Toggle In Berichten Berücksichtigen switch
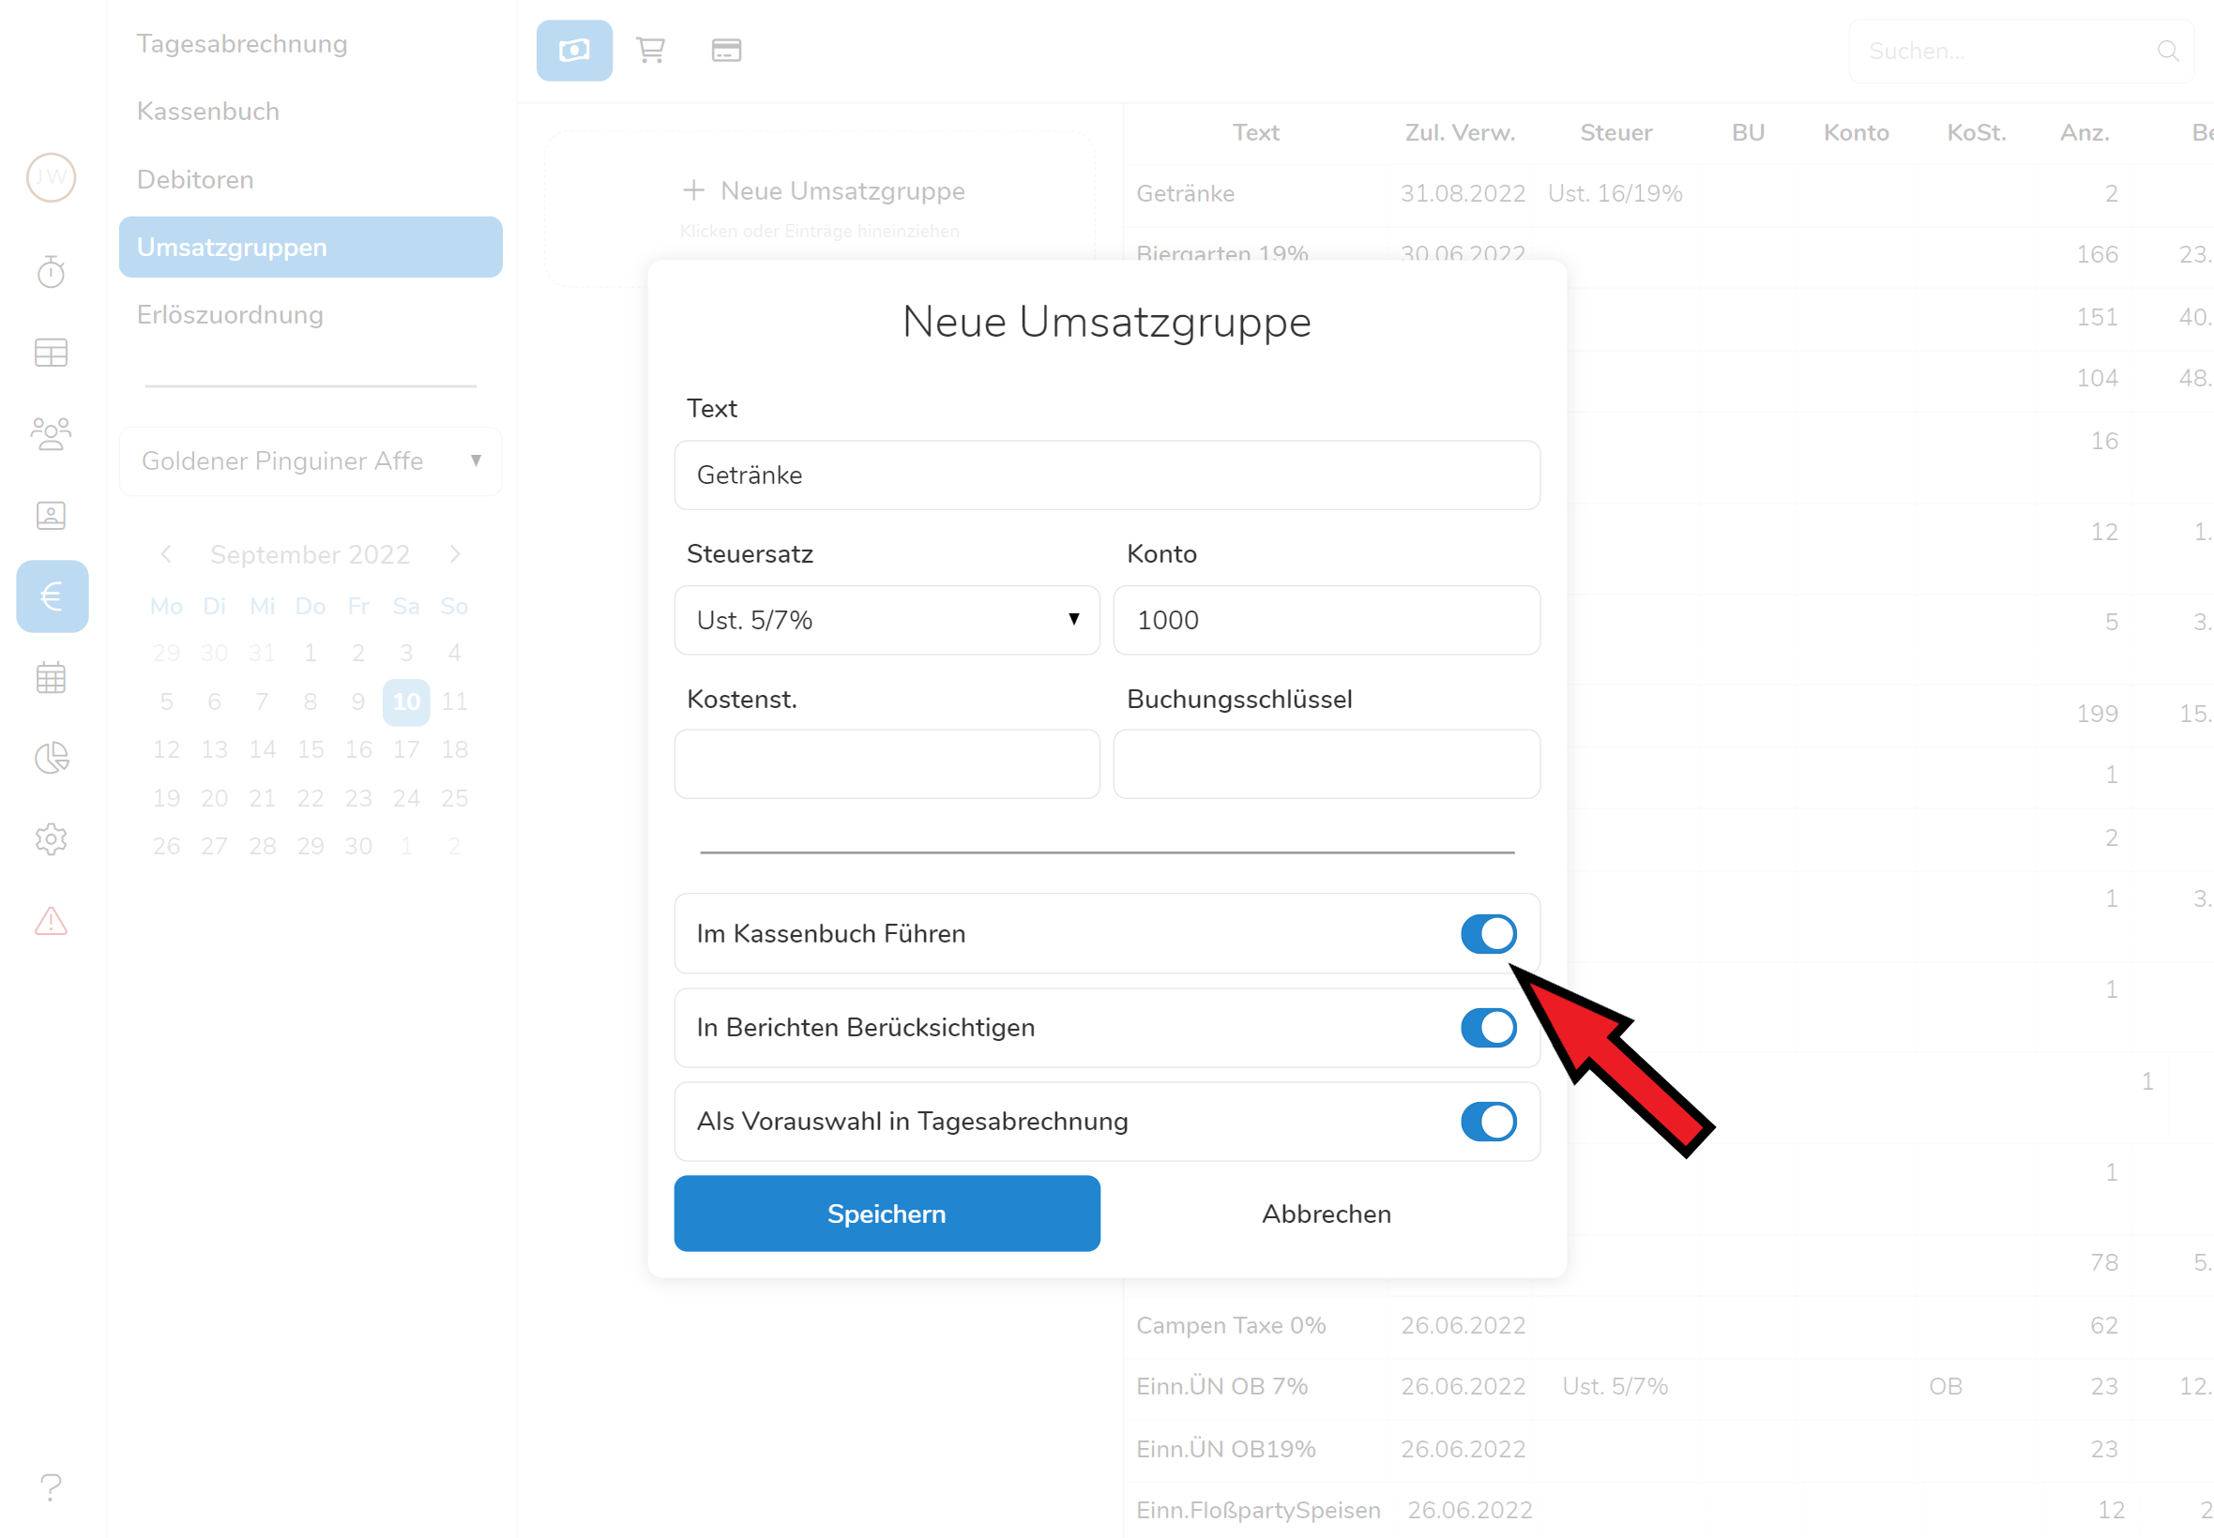The height and width of the screenshot is (1538, 2214). (x=1487, y=1027)
